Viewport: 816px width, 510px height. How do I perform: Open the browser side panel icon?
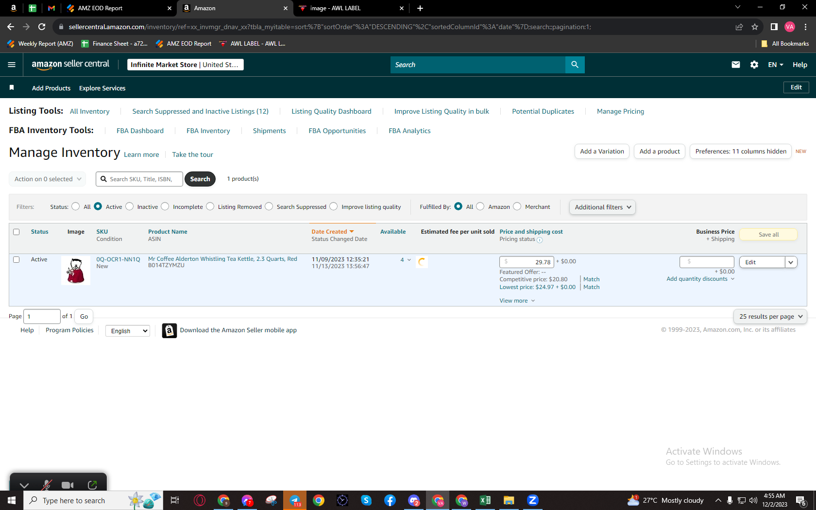coord(774,27)
